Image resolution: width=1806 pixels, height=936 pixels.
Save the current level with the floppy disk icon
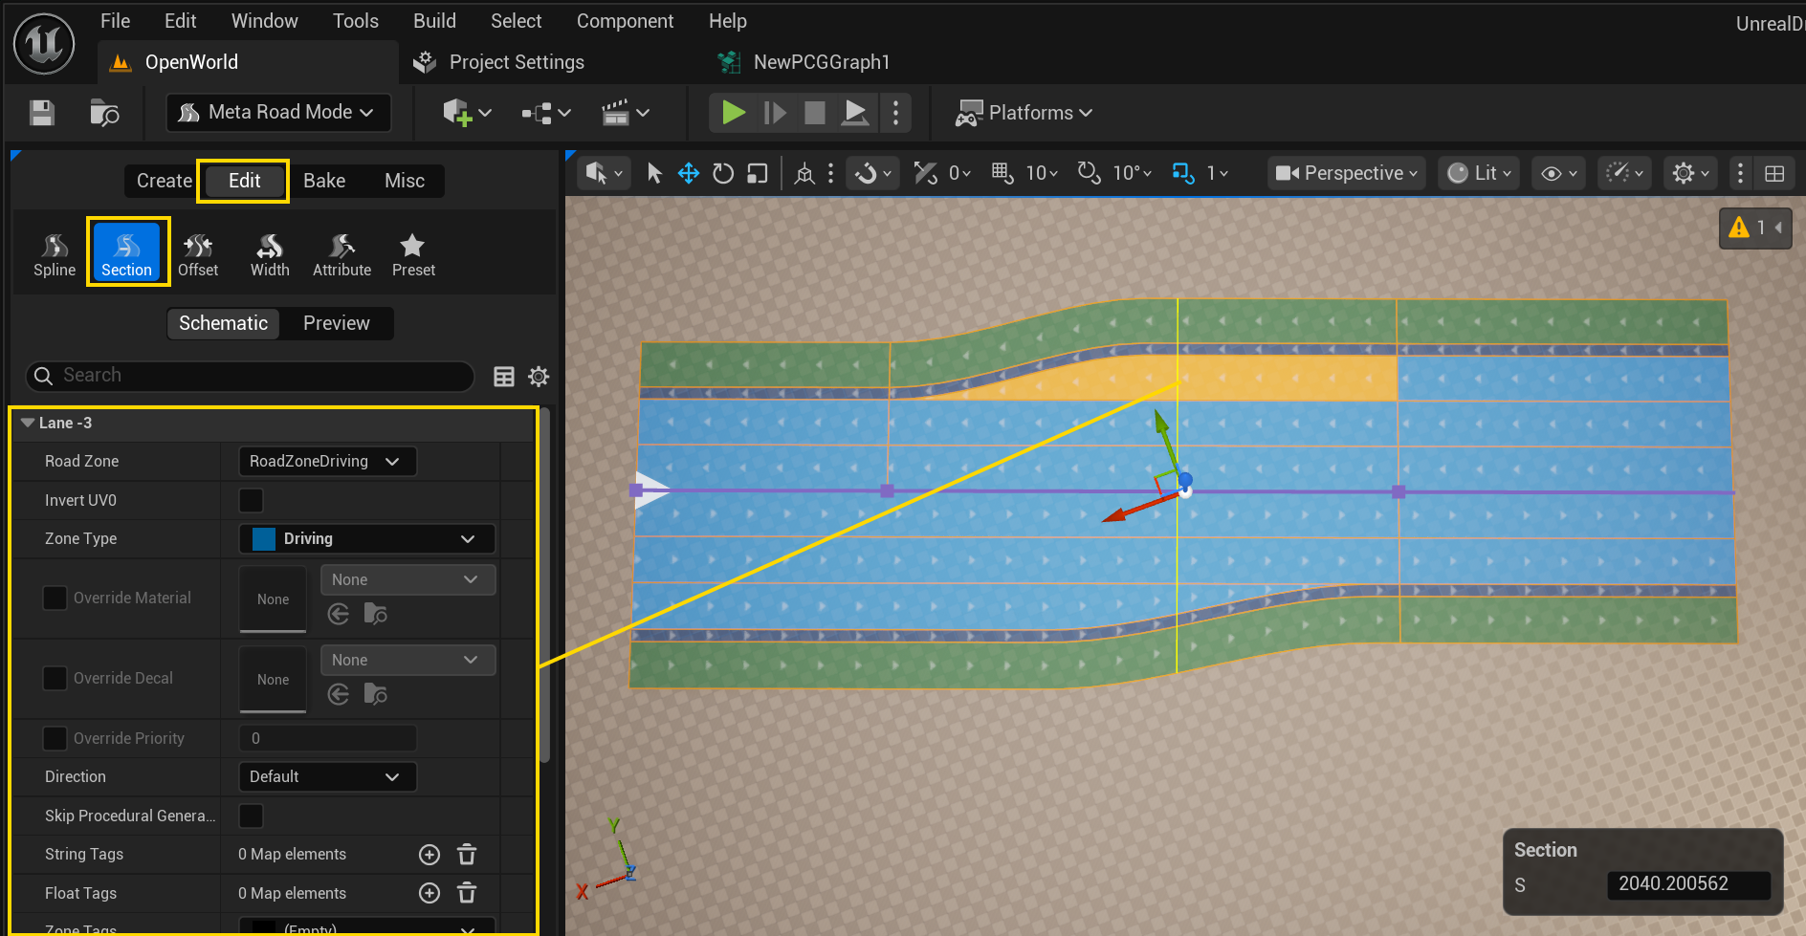[x=42, y=113]
